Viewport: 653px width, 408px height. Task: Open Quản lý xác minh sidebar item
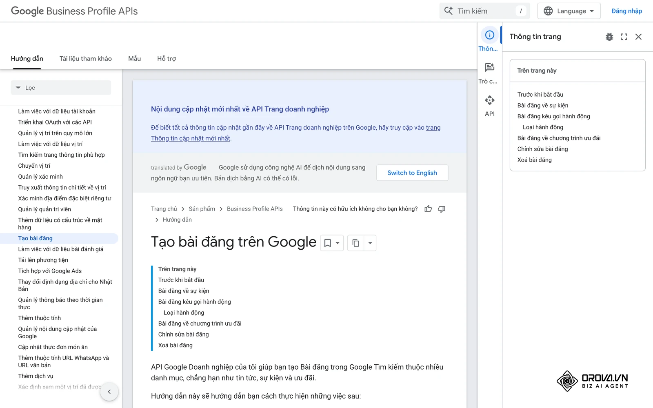point(40,177)
